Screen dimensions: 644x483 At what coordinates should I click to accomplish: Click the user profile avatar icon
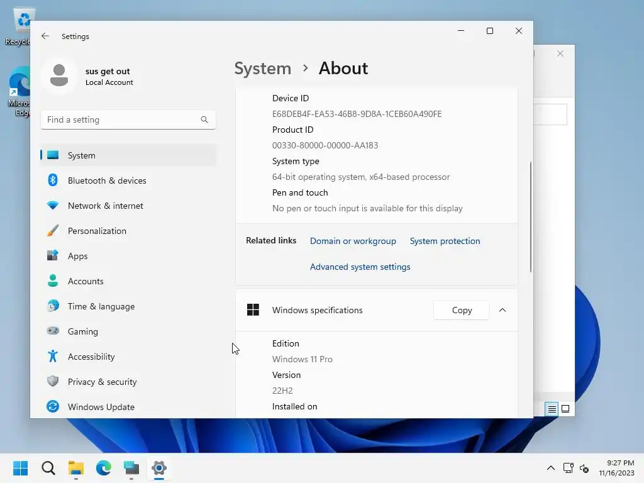coord(59,75)
